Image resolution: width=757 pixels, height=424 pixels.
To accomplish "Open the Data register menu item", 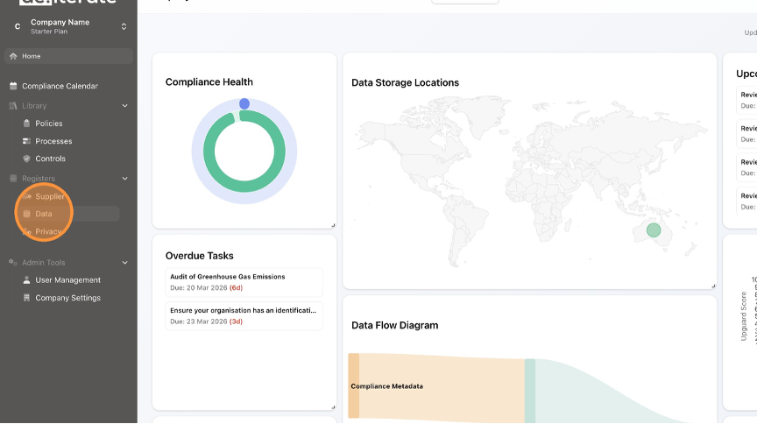I will [x=44, y=214].
